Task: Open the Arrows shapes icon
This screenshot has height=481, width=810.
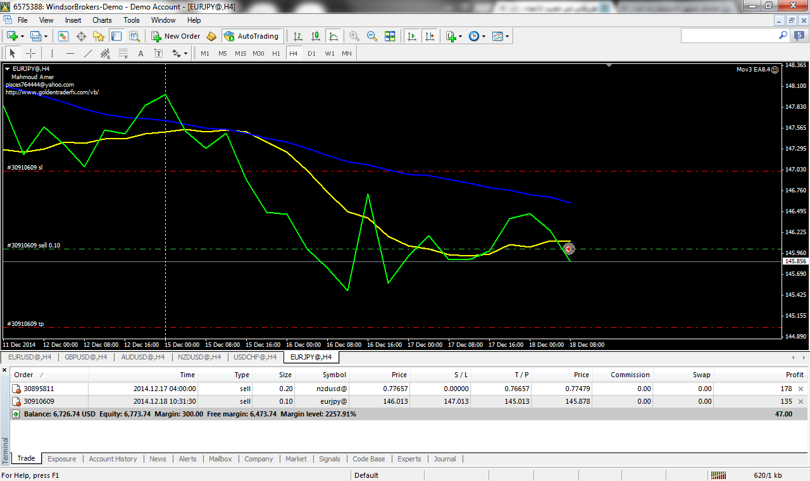Action: pos(176,53)
